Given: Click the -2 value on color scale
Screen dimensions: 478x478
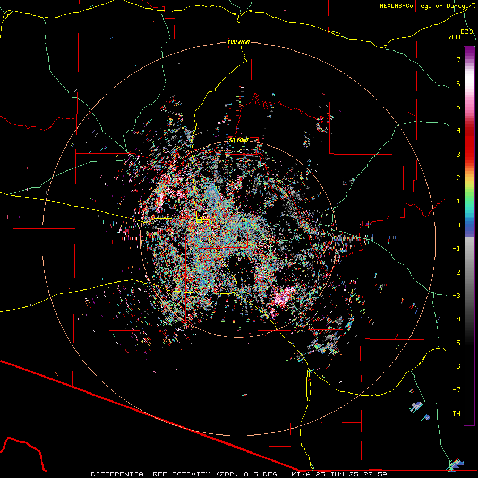Looking at the screenshot, I should 456,272.
